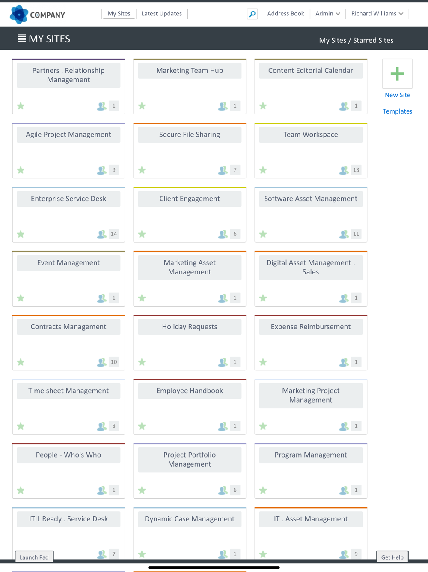Open members icon on Team Workspace card
This screenshot has height=572, width=428.
pyautogui.click(x=344, y=170)
